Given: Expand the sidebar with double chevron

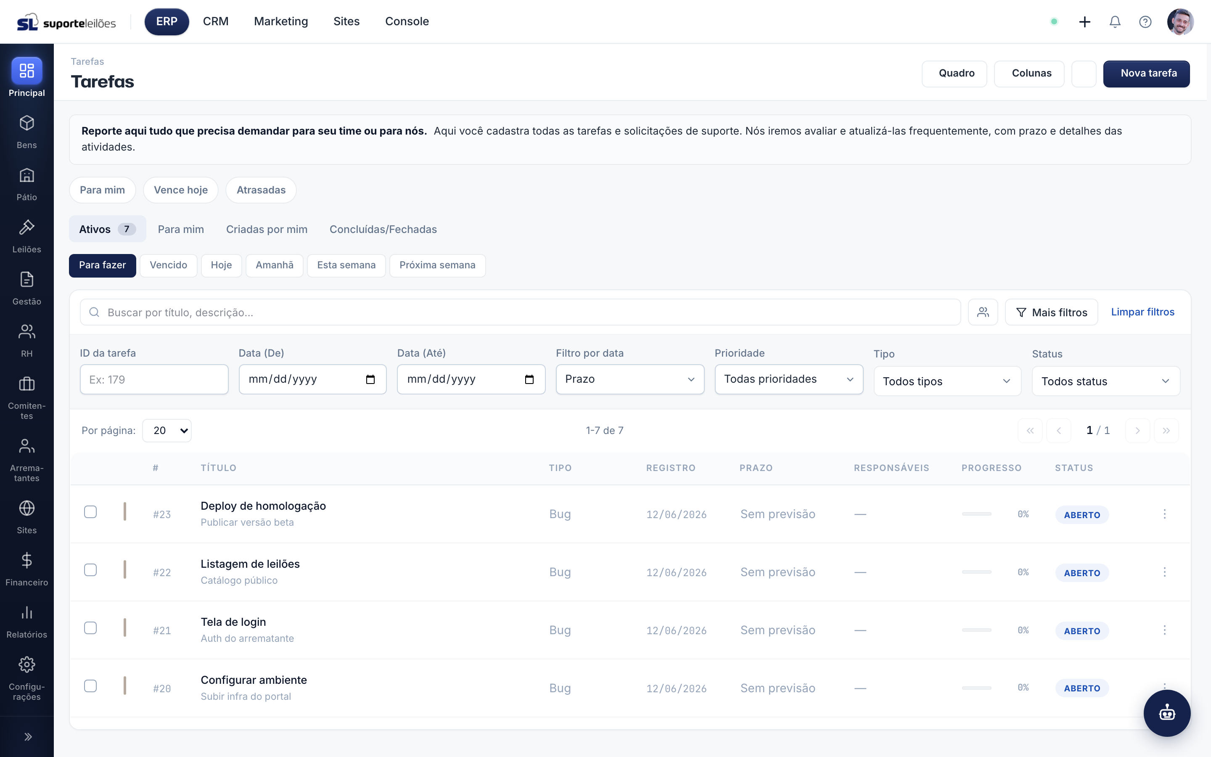Looking at the screenshot, I should pos(27,736).
